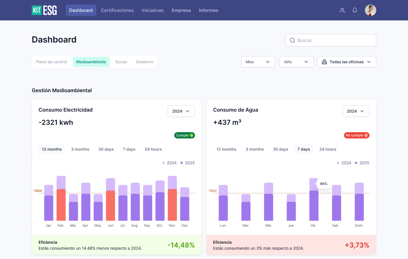Open notifications bell icon
The image size is (408, 259).
click(354, 10)
